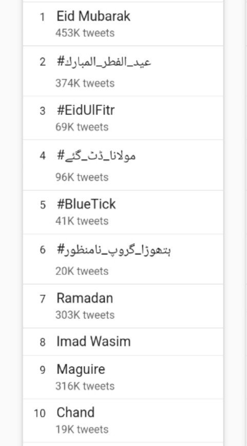Click the 96K tweets count
The width and height of the screenshot is (247, 446).
tap(82, 177)
